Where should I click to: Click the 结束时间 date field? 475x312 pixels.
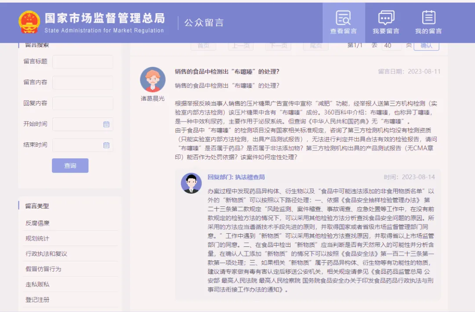(83, 145)
